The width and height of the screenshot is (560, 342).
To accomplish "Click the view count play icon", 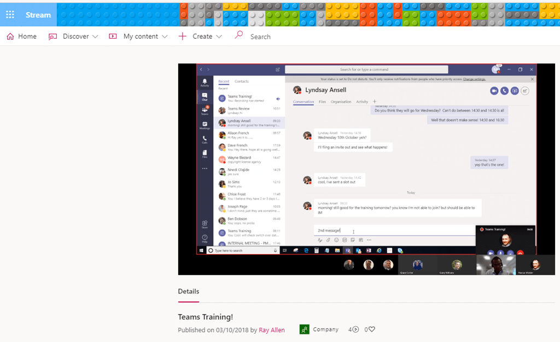I will (x=355, y=329).
